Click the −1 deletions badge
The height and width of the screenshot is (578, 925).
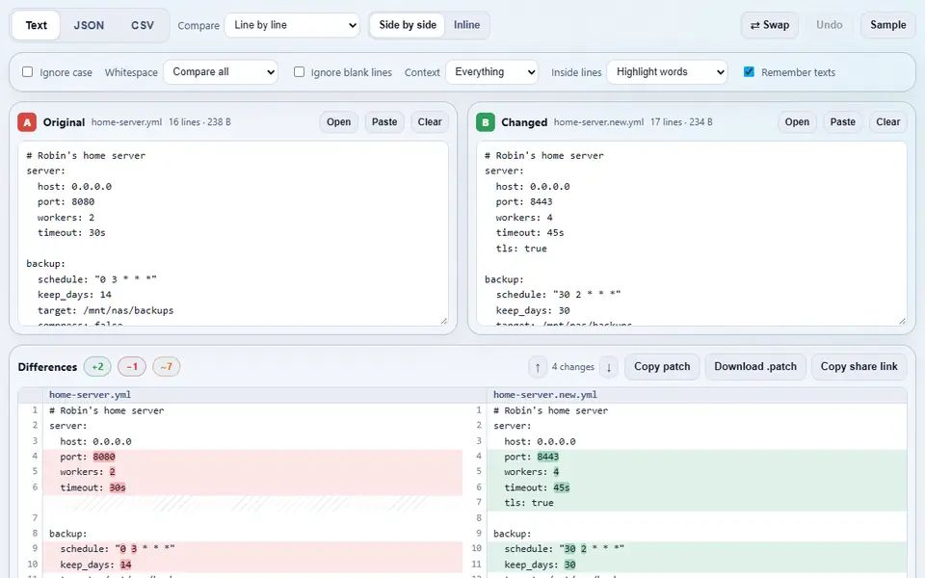click(x=132, y=366)
